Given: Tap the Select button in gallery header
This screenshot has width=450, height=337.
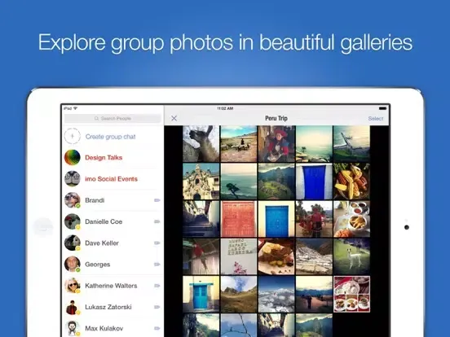Looking at the screenshot, I should tap(375, 118).
